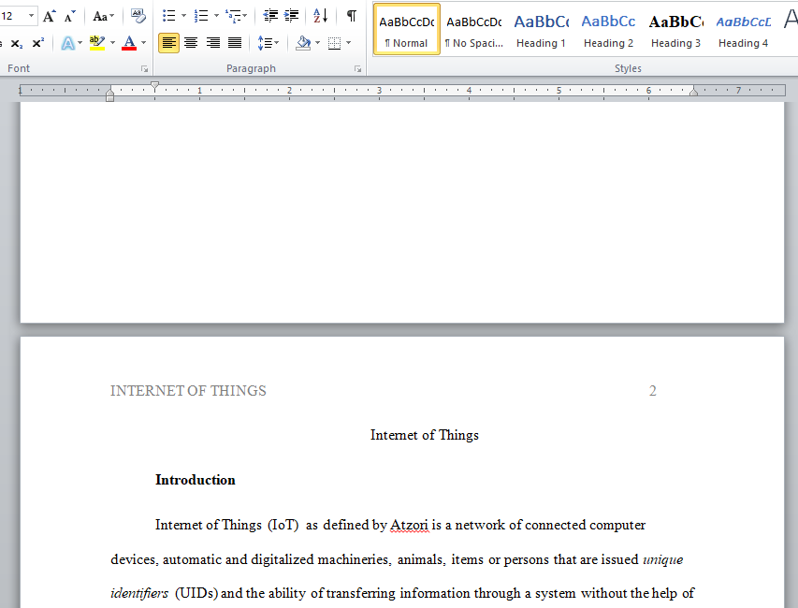The width and height of the screenshot is (798, 608).
Task: Open the Font dialog launcher
Action: point(144,68)
